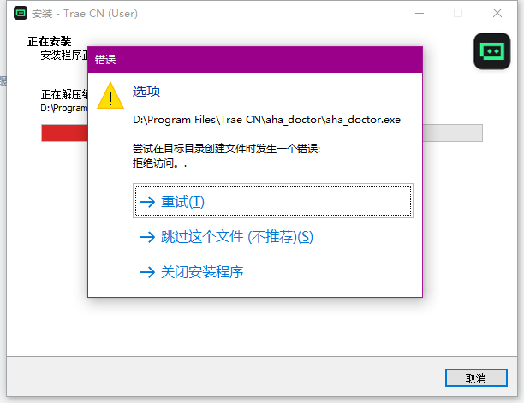Click the 正在安装 heading text
This screenshot has height=403, width=524.
point(49,41)
